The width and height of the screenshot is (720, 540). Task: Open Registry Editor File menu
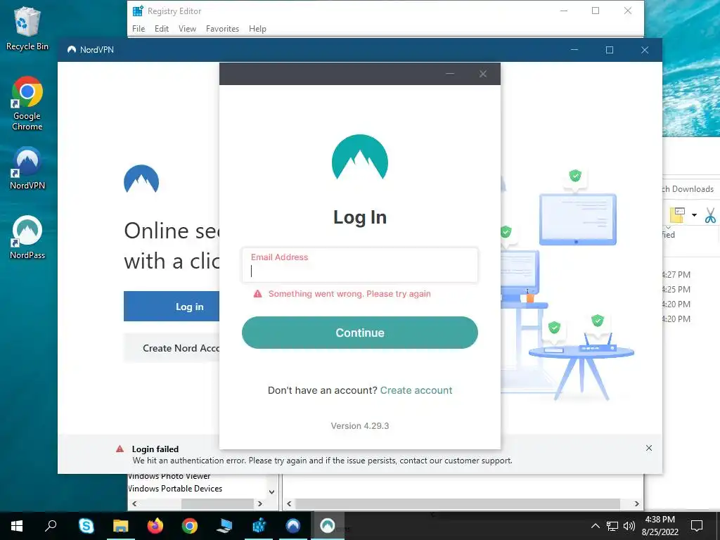click(139, 28)
